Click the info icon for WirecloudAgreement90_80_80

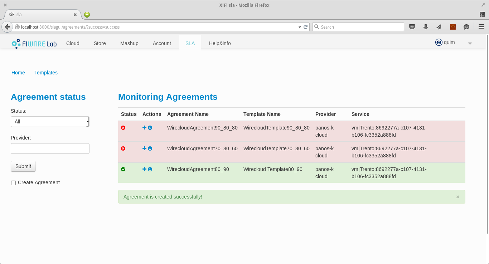click(x=150, y=128)
